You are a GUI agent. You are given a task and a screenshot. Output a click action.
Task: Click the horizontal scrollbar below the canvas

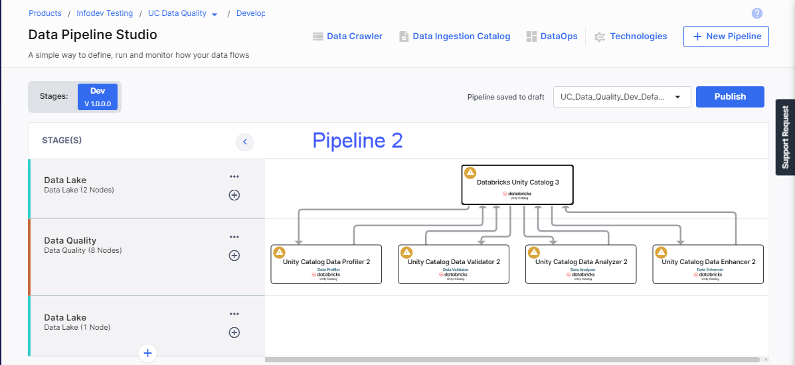point(512,360)
